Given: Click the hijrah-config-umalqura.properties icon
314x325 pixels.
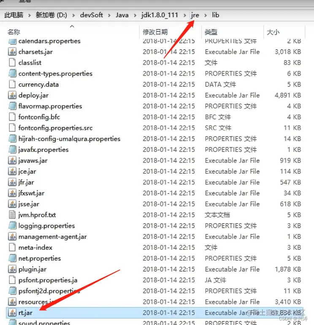Looking at the screenshot, I should [12, 139].
